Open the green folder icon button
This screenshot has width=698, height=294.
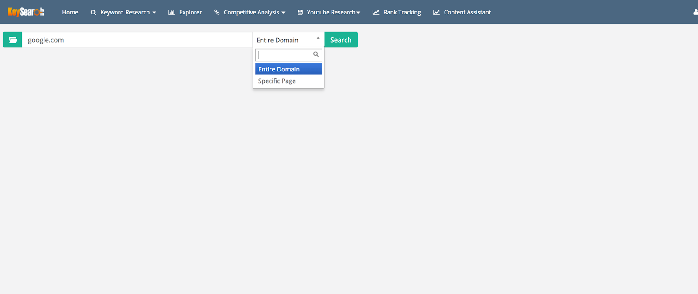13,40
